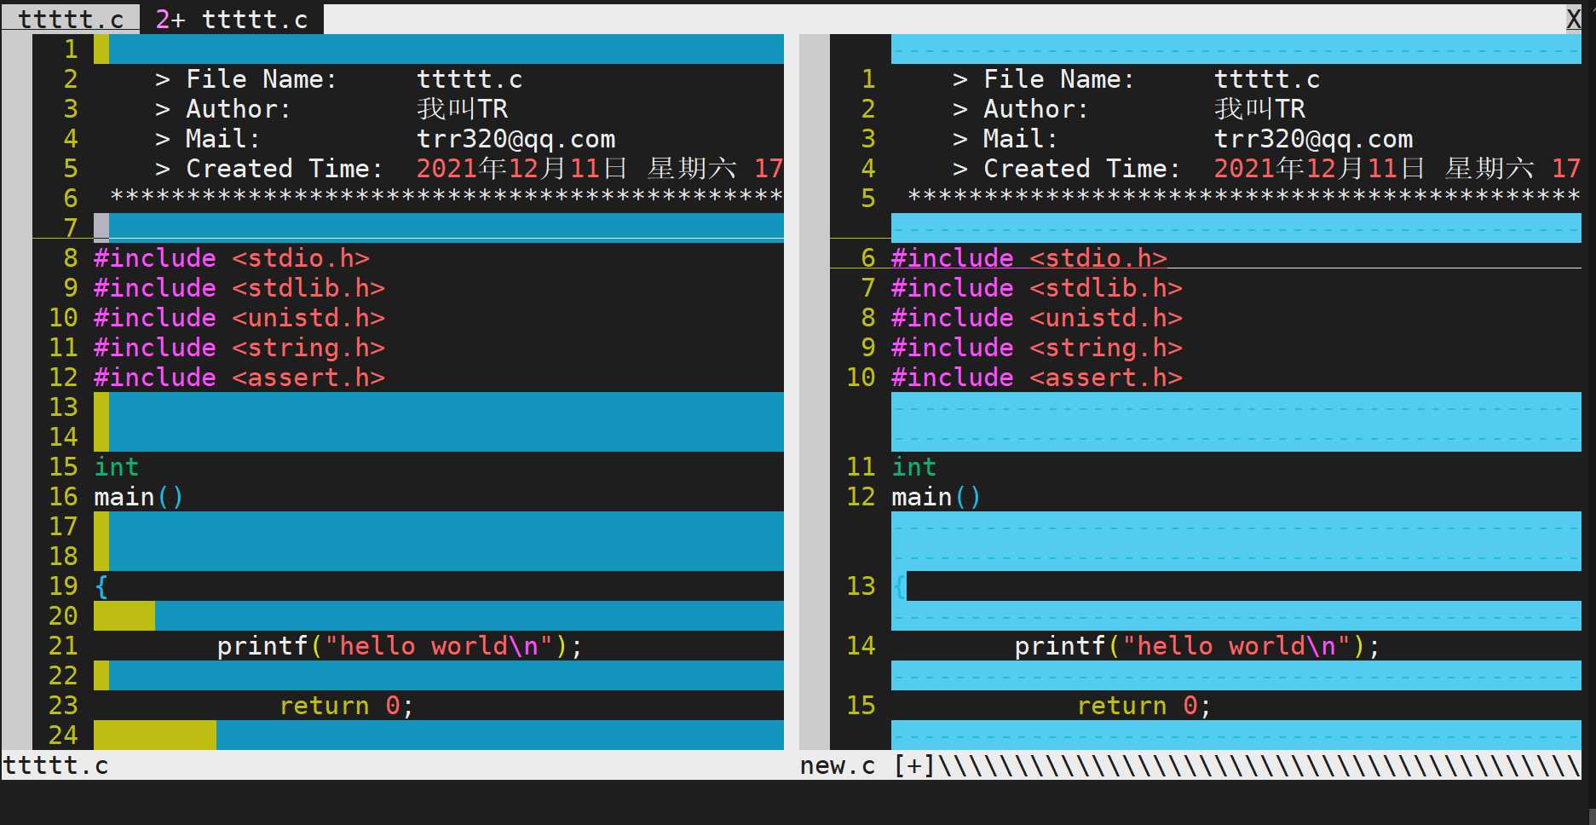Click highlighted changed line 20 left pane
This screenshot has width=1596, height=825.
tap(439, 616)
